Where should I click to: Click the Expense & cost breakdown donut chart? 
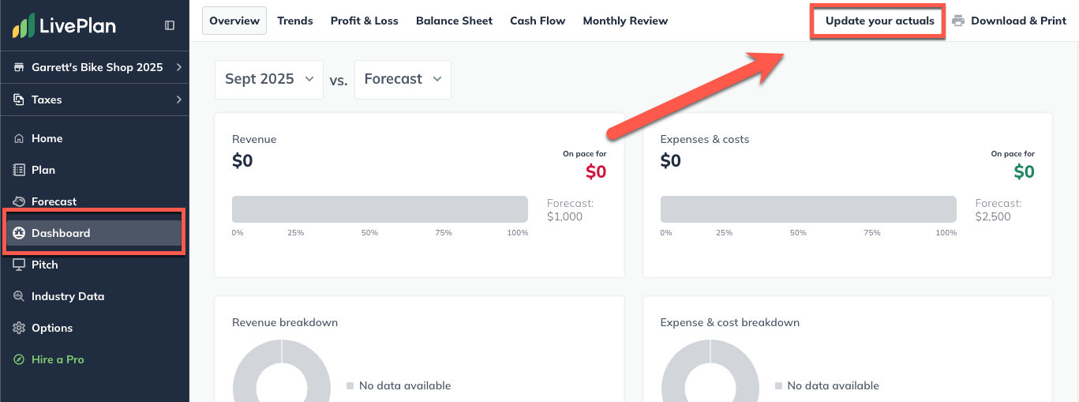coord(710,370)
